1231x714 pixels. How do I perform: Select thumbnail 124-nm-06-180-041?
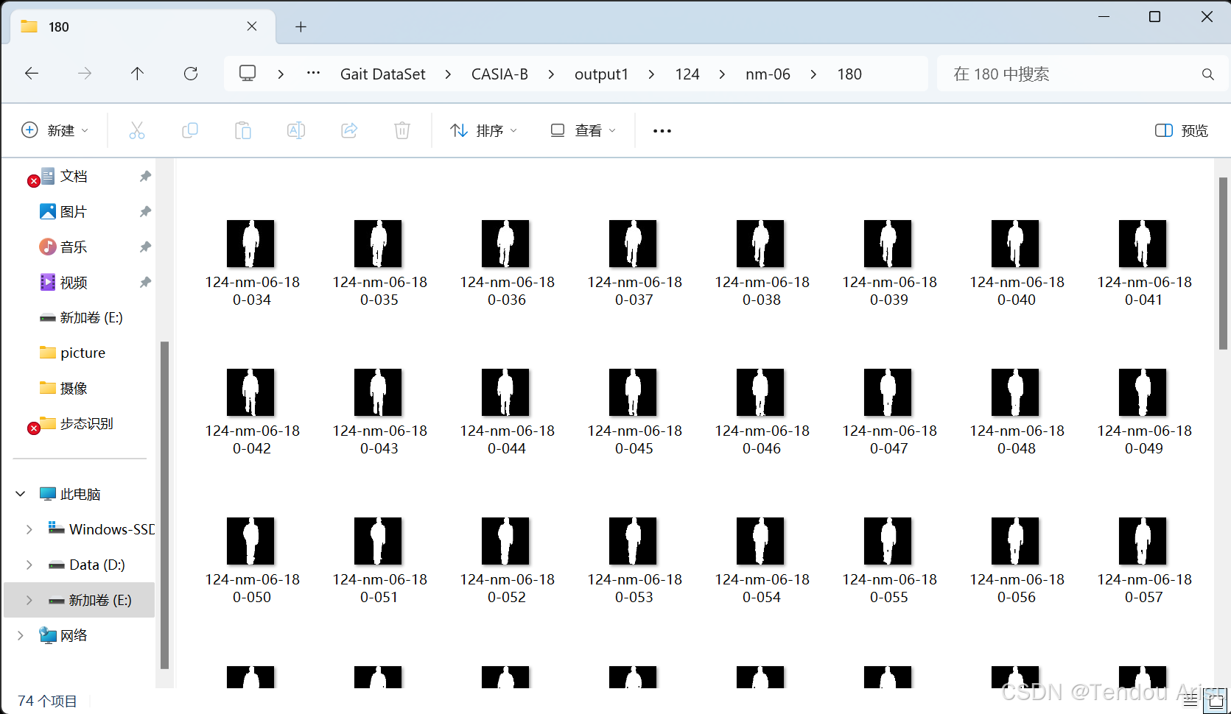point(1143,244)
